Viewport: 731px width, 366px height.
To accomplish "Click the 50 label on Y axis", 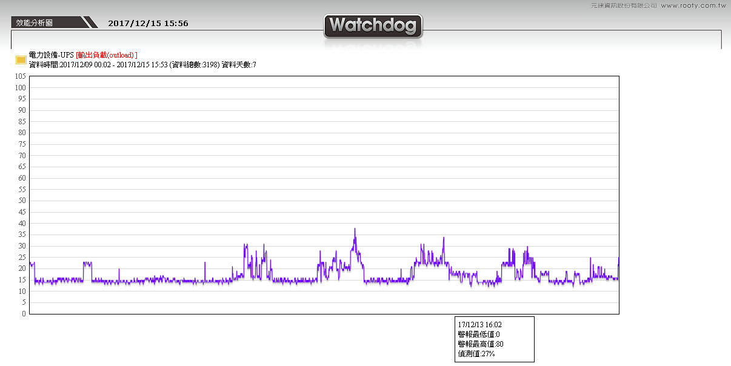I will [x=22, y=201].
